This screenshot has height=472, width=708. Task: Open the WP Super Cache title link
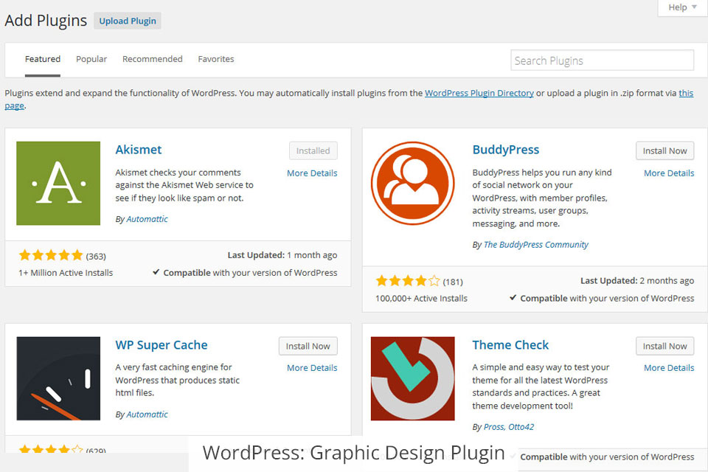[x=162, y=345]
